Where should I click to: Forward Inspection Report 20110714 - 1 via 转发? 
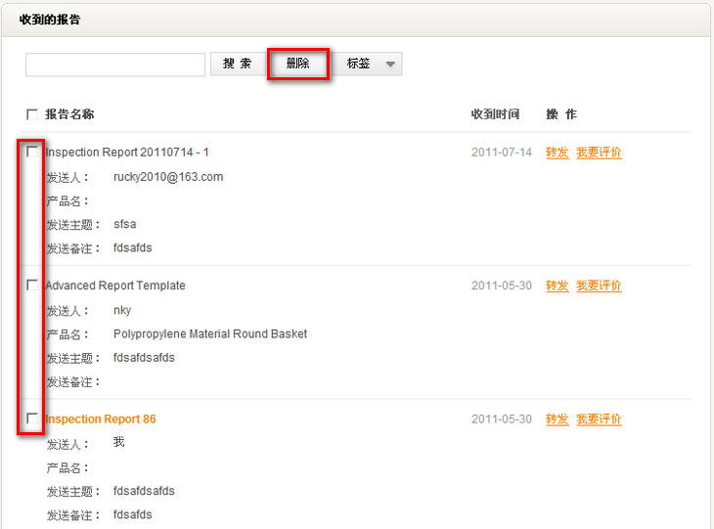pos(557,153)
